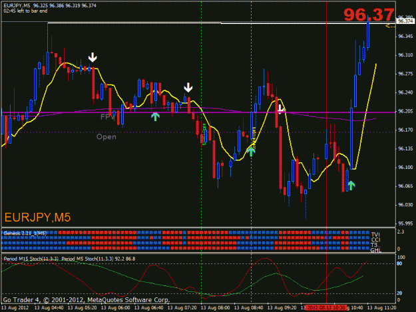This screenshot has height=312, width=416.
Task: Click the 13 Aug 2012 date label
Action: coord(15,308)
